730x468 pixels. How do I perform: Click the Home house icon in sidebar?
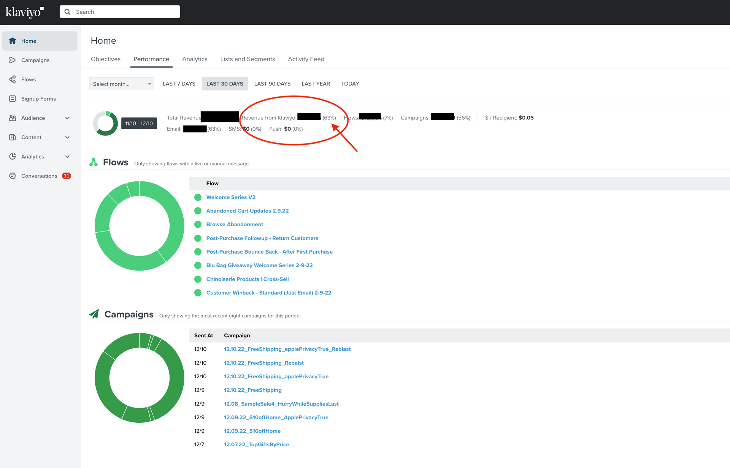(13, 41)
